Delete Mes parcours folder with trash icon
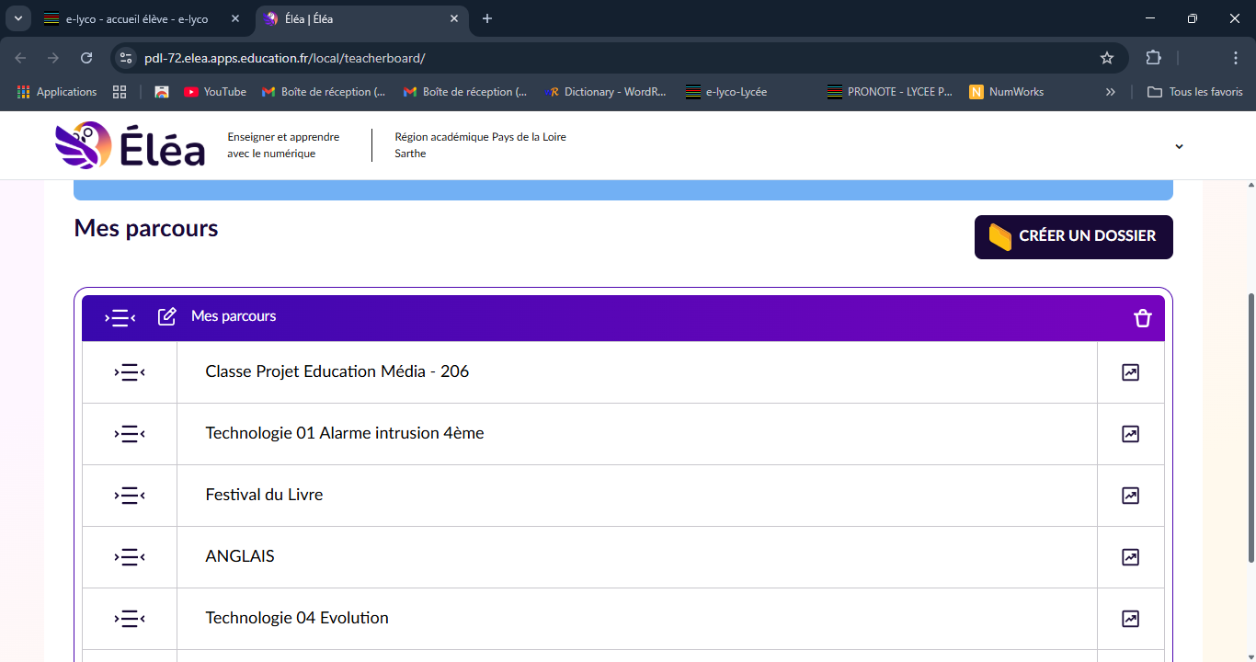The image size is (1256, 662). [x=1142, y=318]
